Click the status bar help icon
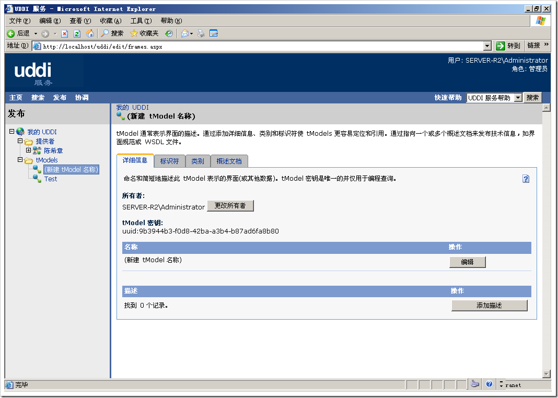This screenshot has width=558, height=398. click(489, 384)
